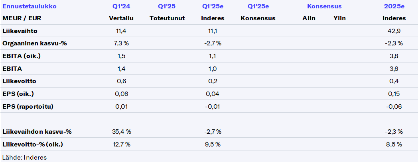Click the 2025e column header
The height and width of the screenshot is (162, 418).
click(x=394, y=6)
